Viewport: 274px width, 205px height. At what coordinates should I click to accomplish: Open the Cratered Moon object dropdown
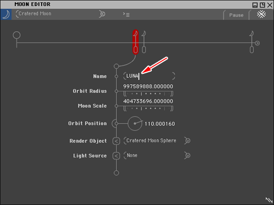102,14
